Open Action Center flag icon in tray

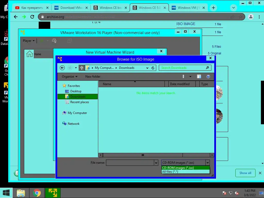(x=224, y=193)
